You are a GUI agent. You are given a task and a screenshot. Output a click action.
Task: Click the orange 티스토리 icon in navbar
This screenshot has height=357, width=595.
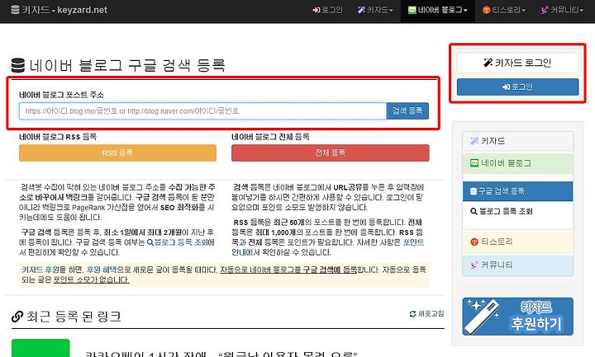[x=486, y=10]
